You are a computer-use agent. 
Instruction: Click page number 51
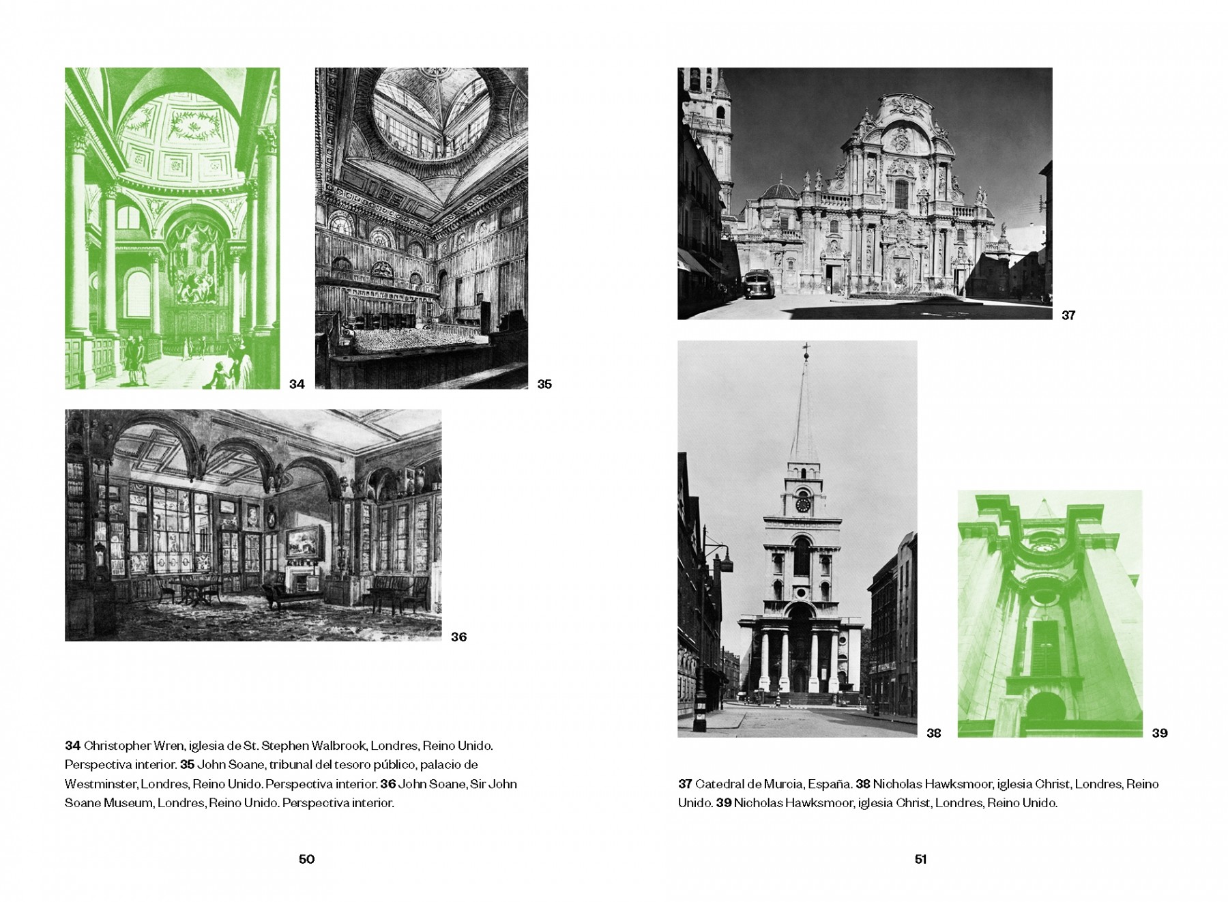point(921,859)
